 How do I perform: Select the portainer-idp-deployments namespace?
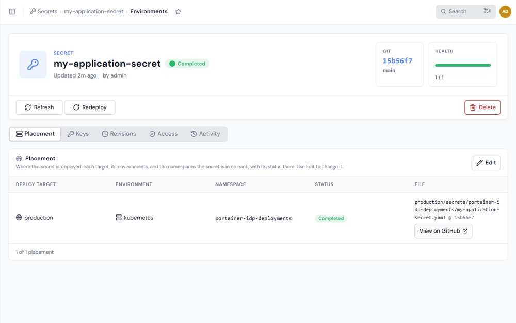tap(253, 218)
